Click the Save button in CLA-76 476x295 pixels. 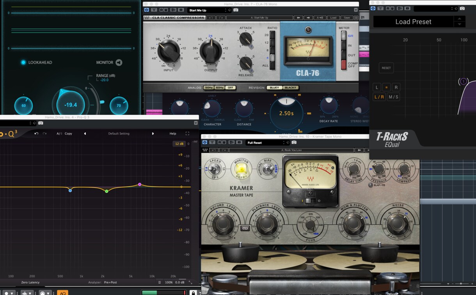(x=346, y=18)
